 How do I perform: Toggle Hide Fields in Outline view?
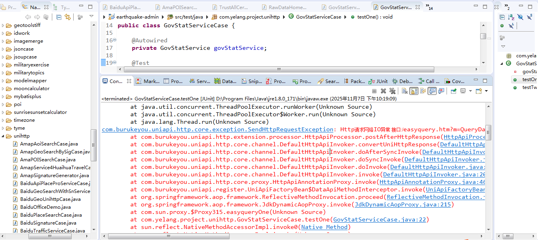520,17
